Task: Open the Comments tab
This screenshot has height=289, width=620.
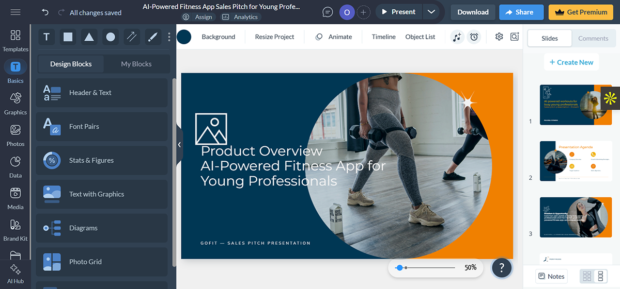Action: (593, 38)
